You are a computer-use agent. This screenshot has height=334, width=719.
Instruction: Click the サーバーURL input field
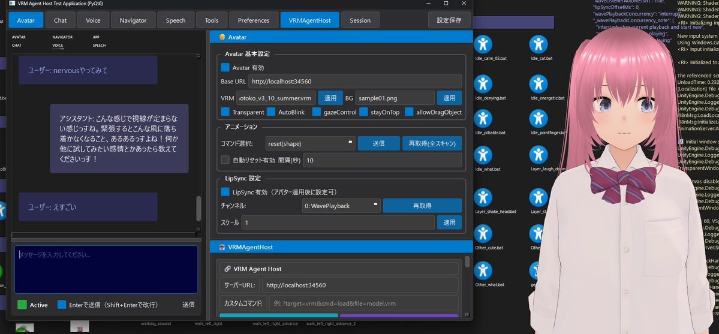360,285
